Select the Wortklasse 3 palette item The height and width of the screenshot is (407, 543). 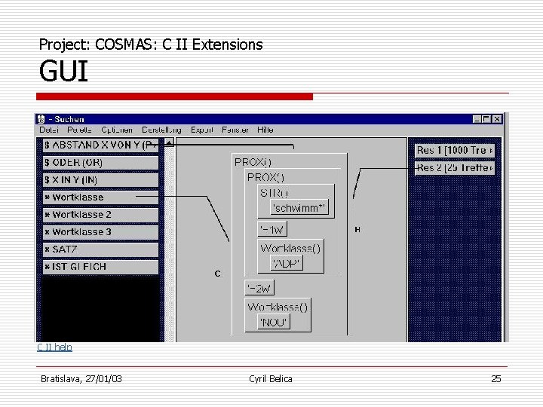(x=100, y=232)
